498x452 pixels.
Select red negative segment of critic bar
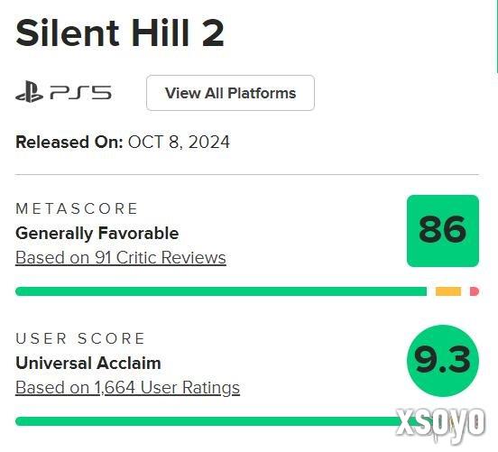pos(475,291)
